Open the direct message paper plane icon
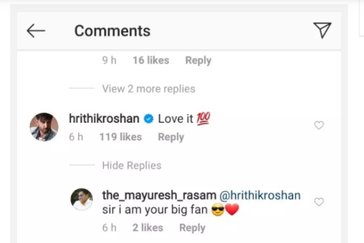Screen dimensions: 364x243 point(322,30)
